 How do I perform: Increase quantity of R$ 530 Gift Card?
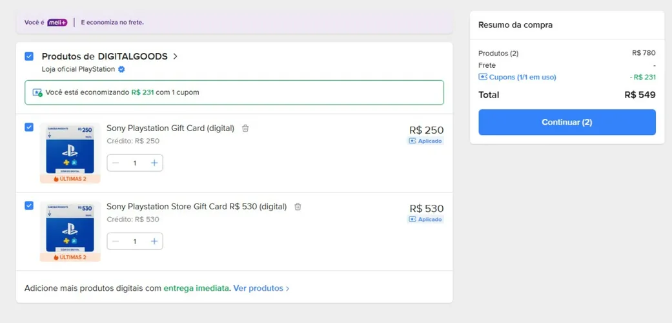[154, 242]
